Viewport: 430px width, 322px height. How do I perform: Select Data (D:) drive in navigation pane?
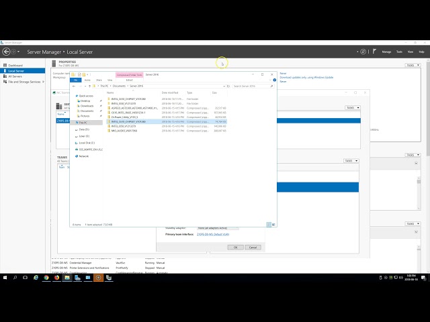(83, 129)
